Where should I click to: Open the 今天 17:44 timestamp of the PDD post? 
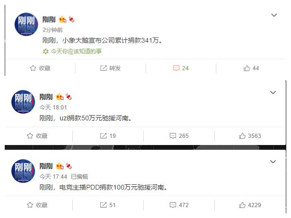pos(53,177)
